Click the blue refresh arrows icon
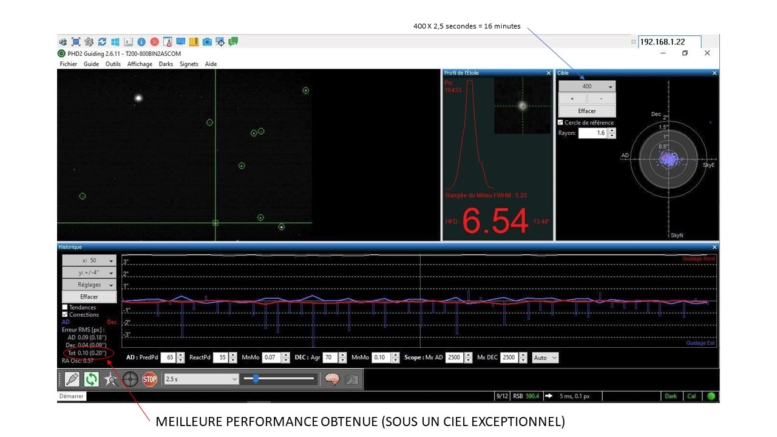Image resolution: width=777 pixels, height=437 pixels. [102, 42]
